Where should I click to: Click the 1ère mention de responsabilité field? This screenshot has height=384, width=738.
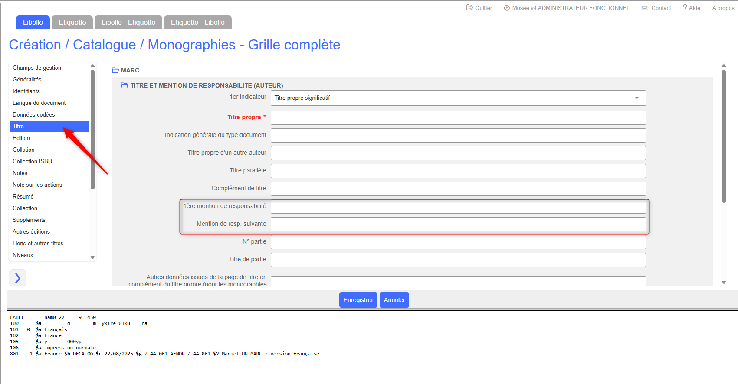[x=458, y=206]
